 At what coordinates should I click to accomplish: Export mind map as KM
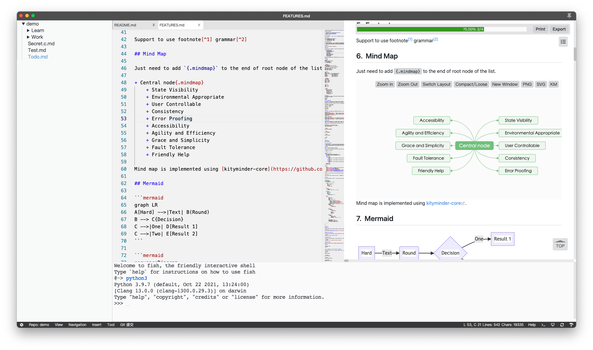554,84
